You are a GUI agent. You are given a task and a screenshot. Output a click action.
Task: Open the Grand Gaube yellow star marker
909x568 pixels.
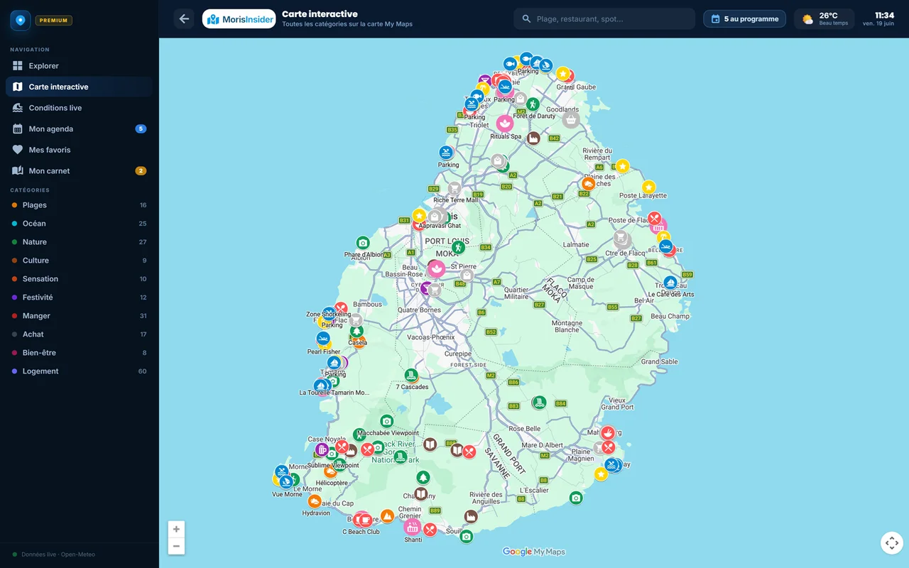[x=563, y=74]
